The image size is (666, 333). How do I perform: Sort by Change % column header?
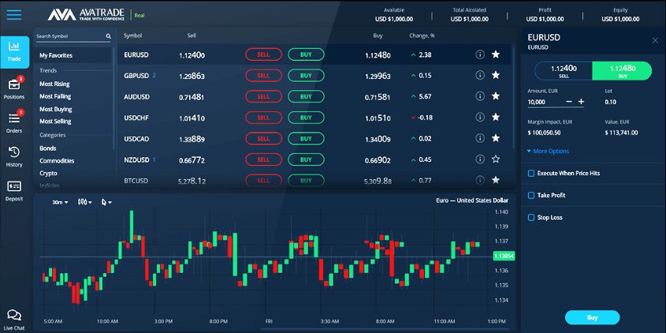(422, 36)
